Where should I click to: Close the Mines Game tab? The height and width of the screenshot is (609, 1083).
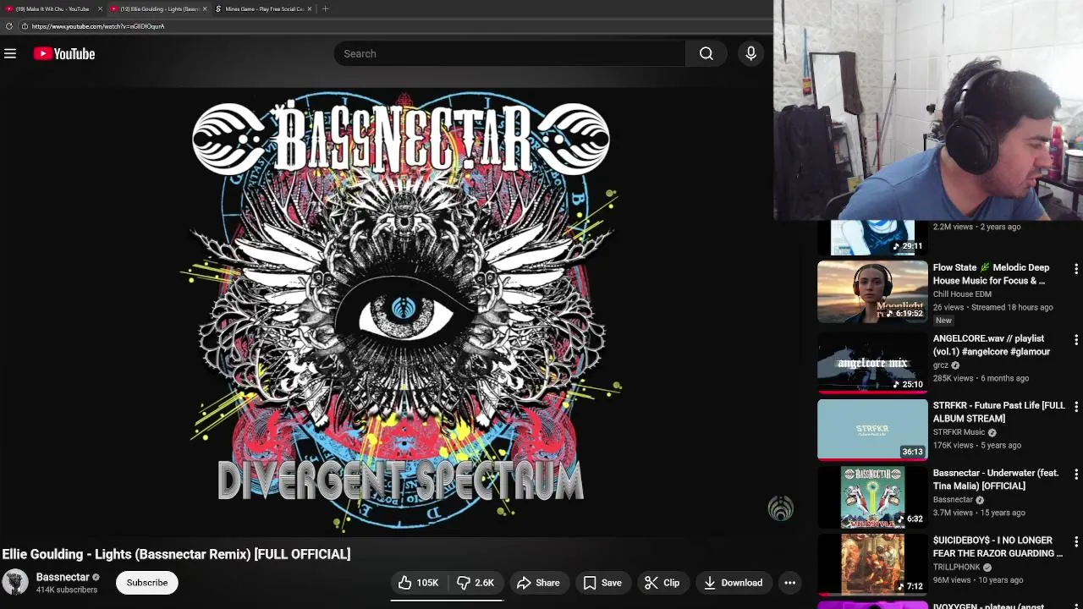[x=309, y=8]
